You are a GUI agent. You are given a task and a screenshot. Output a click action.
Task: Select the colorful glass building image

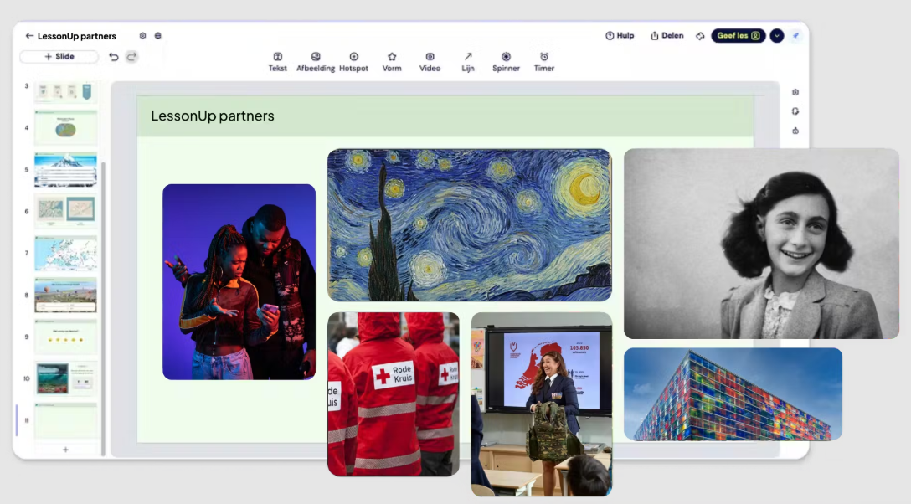pos(733,394)
